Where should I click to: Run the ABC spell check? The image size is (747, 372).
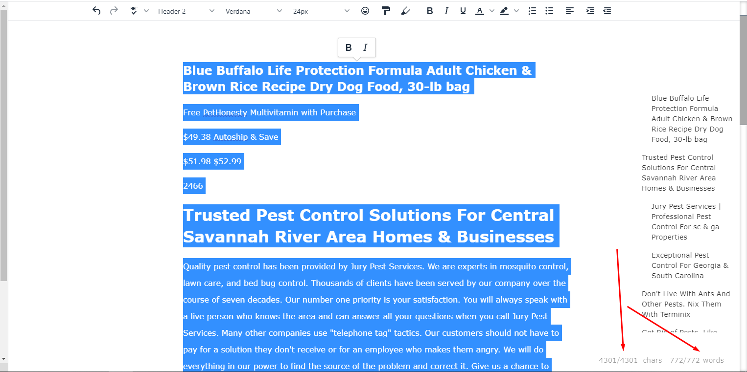pyautogui.click(x=134, y=11)
